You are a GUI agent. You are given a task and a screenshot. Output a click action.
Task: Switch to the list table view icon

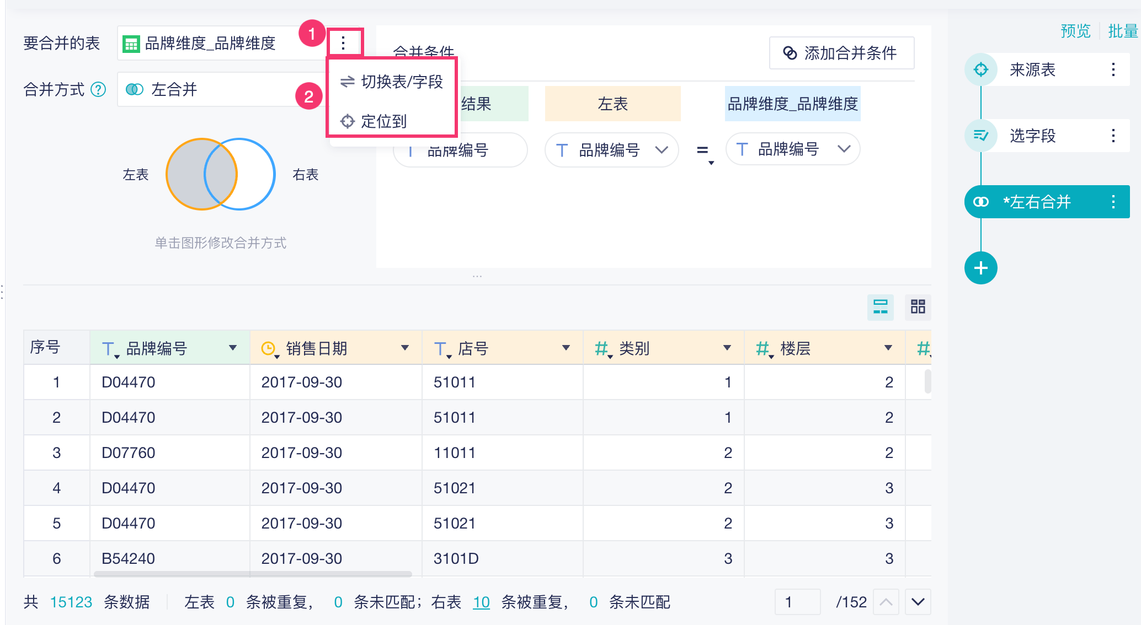[881, 307]
